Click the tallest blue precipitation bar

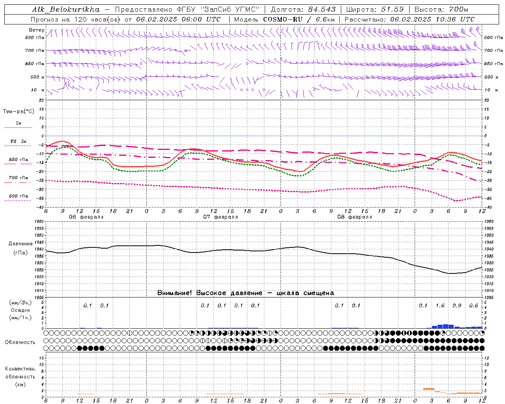tap(446, 326)
